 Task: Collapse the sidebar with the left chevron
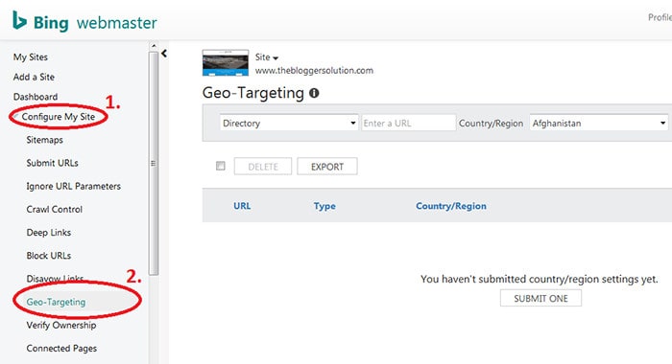pyautogui.click(x=164, y=54)
